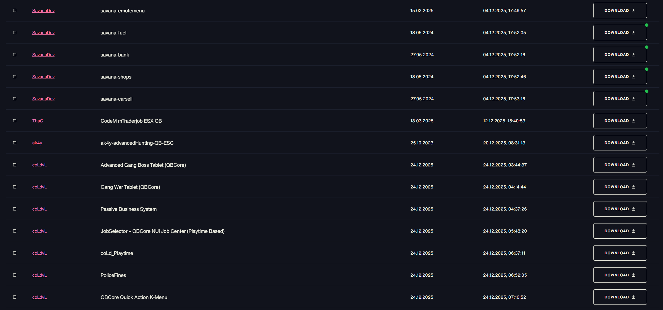Mark the checkbox for QBCore Quick Action K-Menu
Image resolution: width=663 pixels, height=310 pixels.
coord(15,297)
